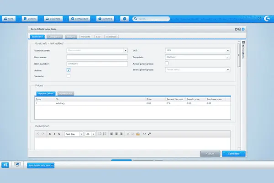274x183 pixels.
Task: Uncheck the Active checkbox
Action: pyautogui.click(x=68, y=70)
